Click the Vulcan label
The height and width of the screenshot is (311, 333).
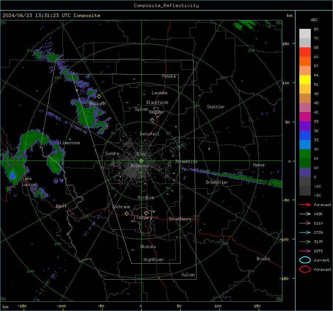(188, 275)
